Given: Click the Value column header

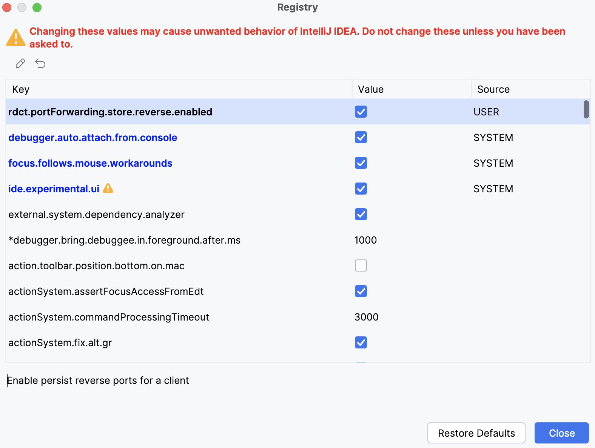Looking at the screenshot, I should 371,89.
